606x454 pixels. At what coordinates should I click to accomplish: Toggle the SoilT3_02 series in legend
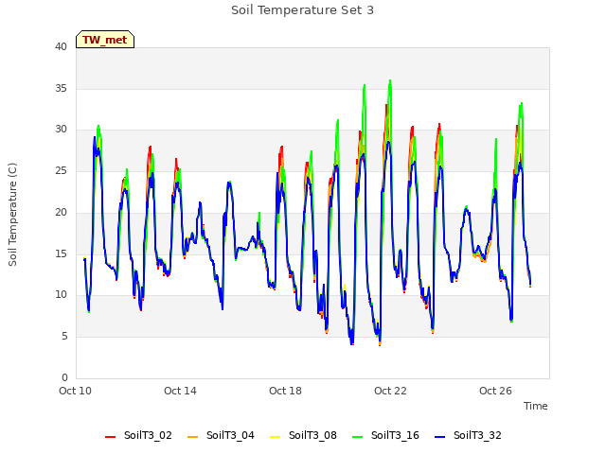138,435
